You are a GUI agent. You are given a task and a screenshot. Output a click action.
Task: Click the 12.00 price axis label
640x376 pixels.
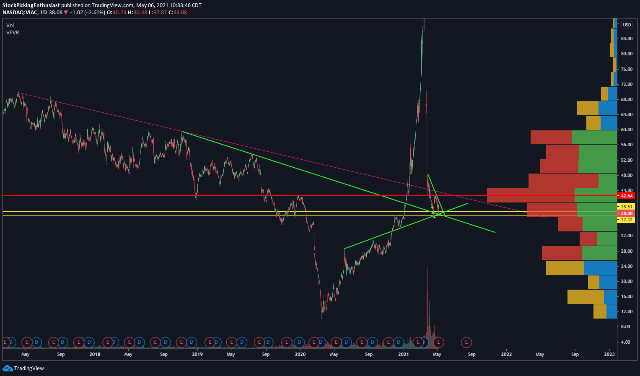[627, 311]
